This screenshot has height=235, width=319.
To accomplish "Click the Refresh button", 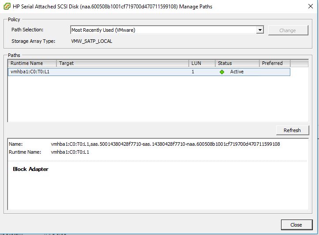I will click(293, 130).
